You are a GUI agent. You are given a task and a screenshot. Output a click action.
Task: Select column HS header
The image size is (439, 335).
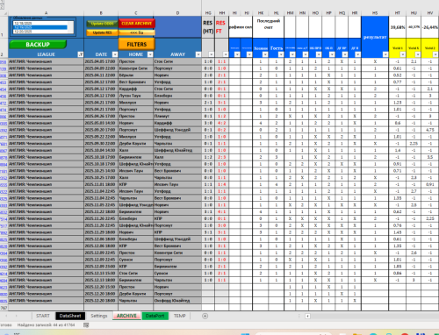click(375, 13)
